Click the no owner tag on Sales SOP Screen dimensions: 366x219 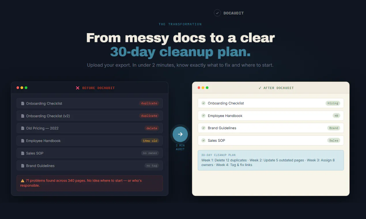[150, 153]
